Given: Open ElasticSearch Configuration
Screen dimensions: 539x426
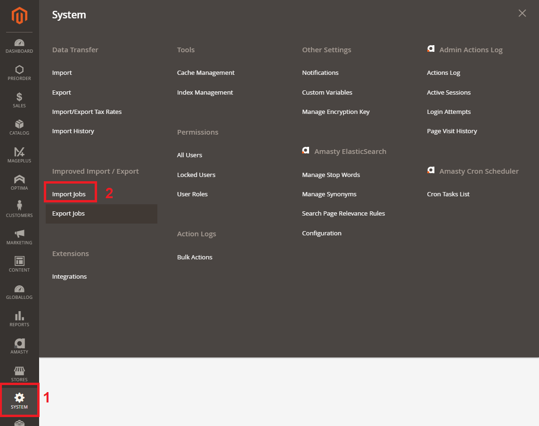Looking at the screenshot, I should 321,233.
